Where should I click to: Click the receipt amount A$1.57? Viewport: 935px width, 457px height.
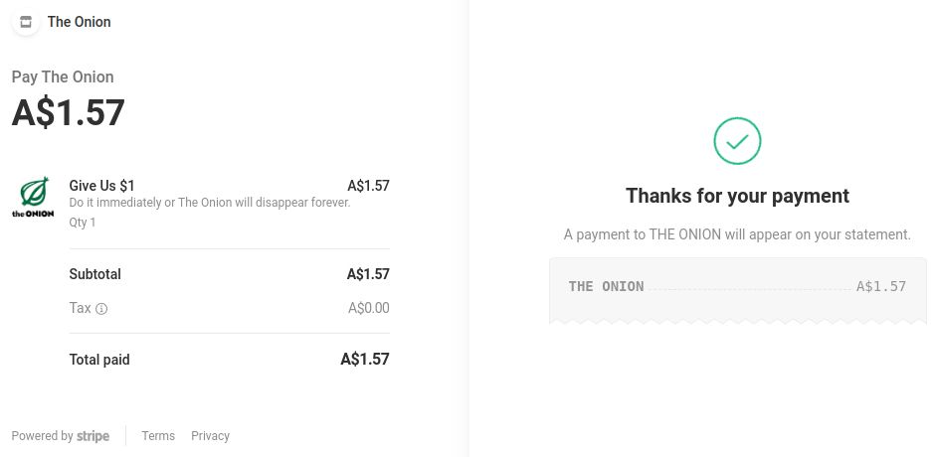pos(881,286)
